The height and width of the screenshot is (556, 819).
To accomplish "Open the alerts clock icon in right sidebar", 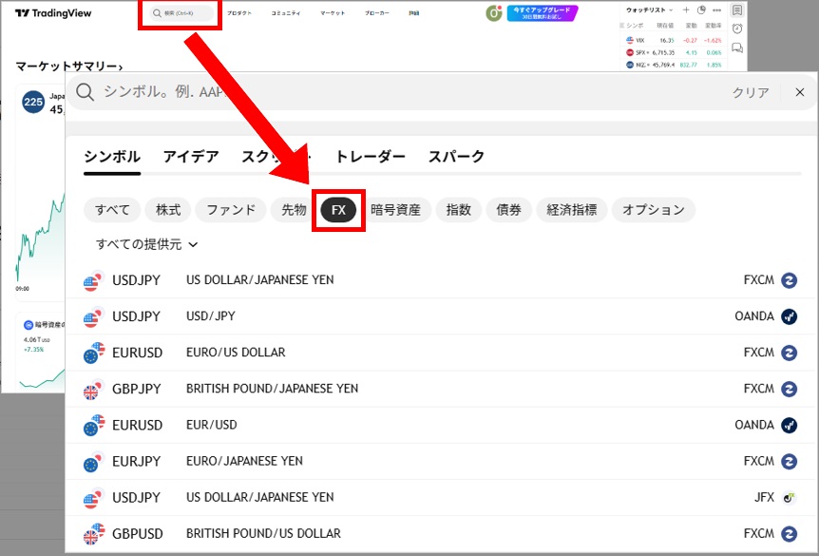I will click(737, 29).
